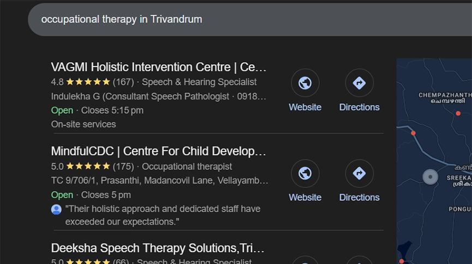Click the MindfulCDC address at Madancovil Lane
The image size is (472, 264).
coord(160,181)
